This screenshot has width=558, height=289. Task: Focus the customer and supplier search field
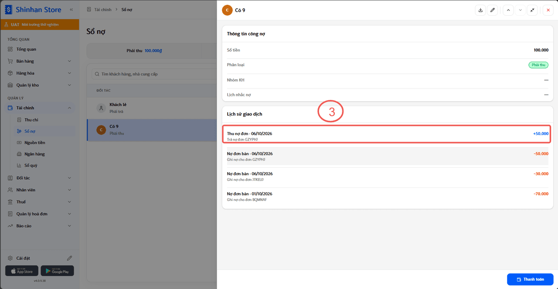(154, 74)
